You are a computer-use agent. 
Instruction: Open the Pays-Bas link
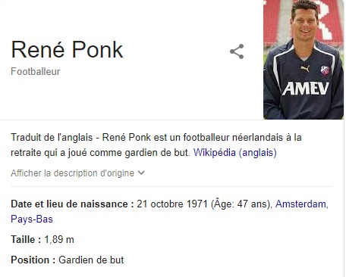pyautogui.click(x=32, y=219)
